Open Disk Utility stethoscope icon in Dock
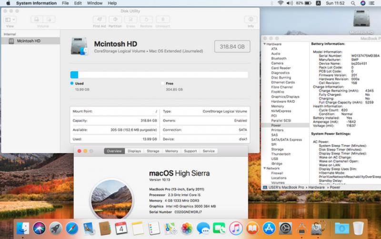The image size is (381, 239). pos(318,229)
